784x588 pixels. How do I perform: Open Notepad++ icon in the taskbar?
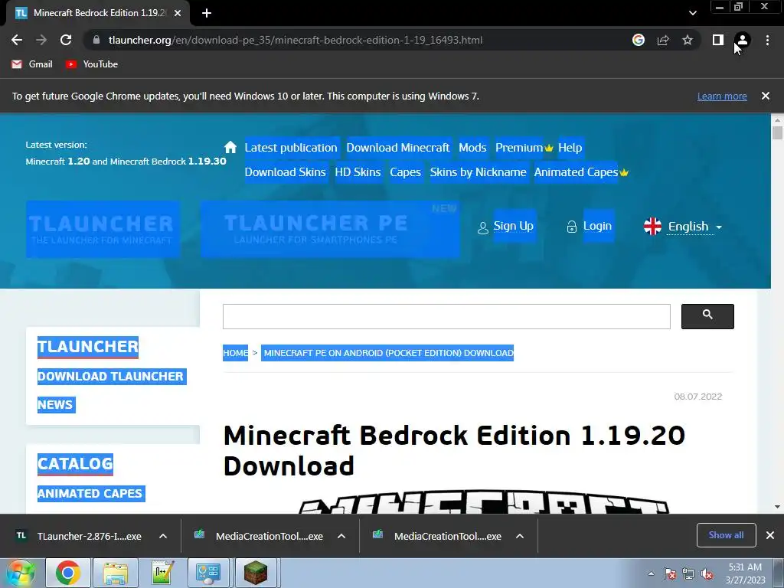[162, 573]
